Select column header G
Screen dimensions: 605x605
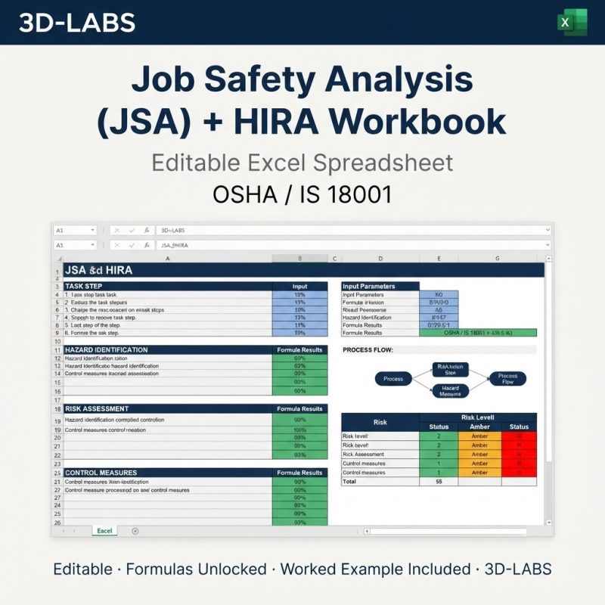click(498, 259)
